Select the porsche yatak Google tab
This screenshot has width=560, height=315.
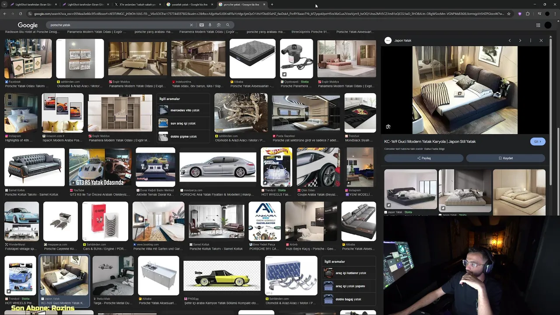click(241, 4)
